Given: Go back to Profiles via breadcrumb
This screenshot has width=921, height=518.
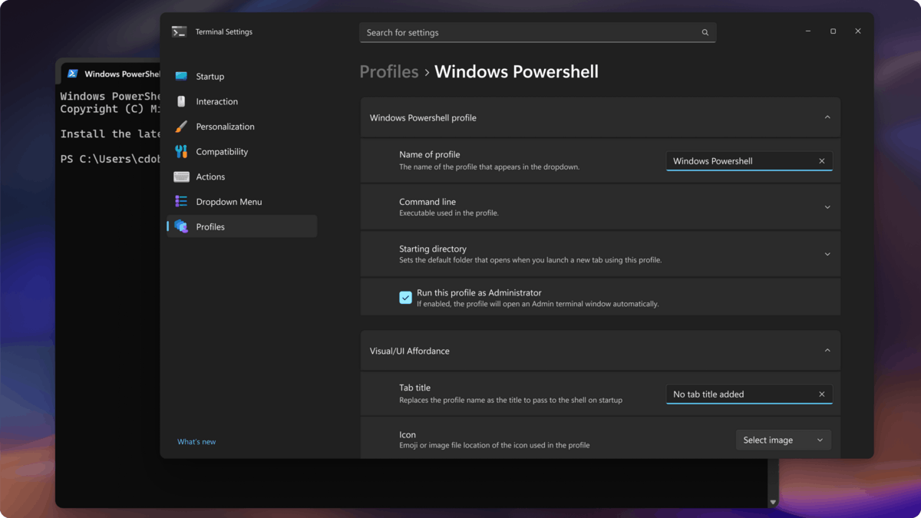Looking at the screenshot, I should 388,71.
